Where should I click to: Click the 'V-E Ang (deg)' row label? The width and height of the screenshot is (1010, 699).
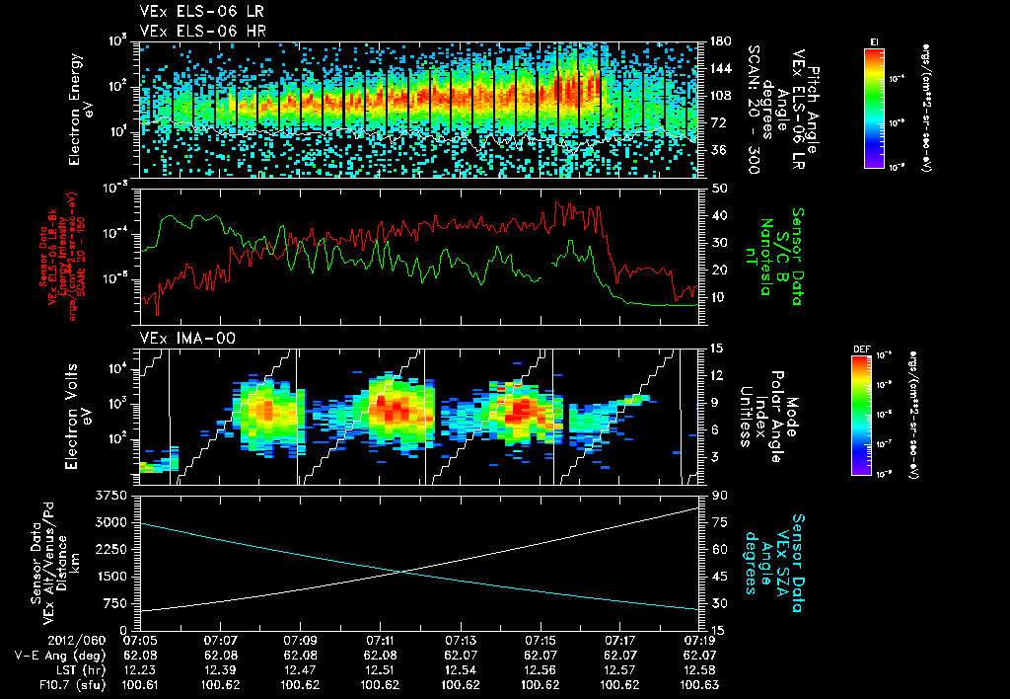click(x=59, y=656)
